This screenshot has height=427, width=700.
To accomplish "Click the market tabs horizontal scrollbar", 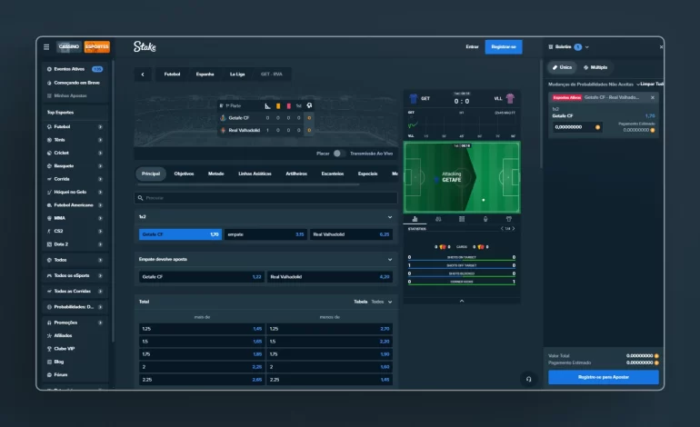I will click(x=248, y=184).
